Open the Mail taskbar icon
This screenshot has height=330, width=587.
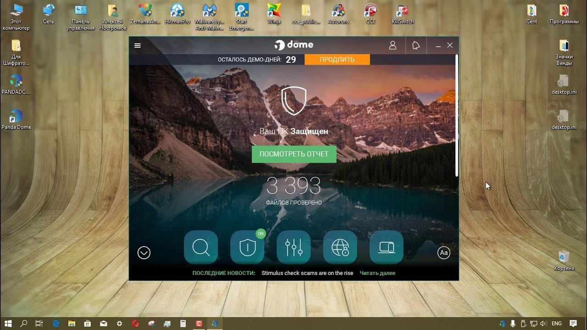(x=104, y=324)
